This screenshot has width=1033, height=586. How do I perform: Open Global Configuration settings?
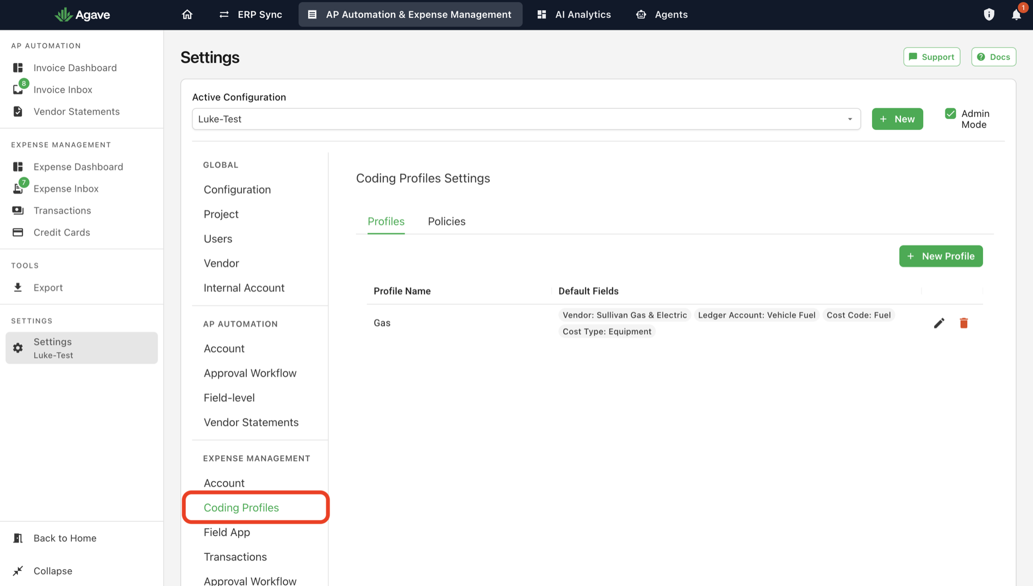point(237,190)
